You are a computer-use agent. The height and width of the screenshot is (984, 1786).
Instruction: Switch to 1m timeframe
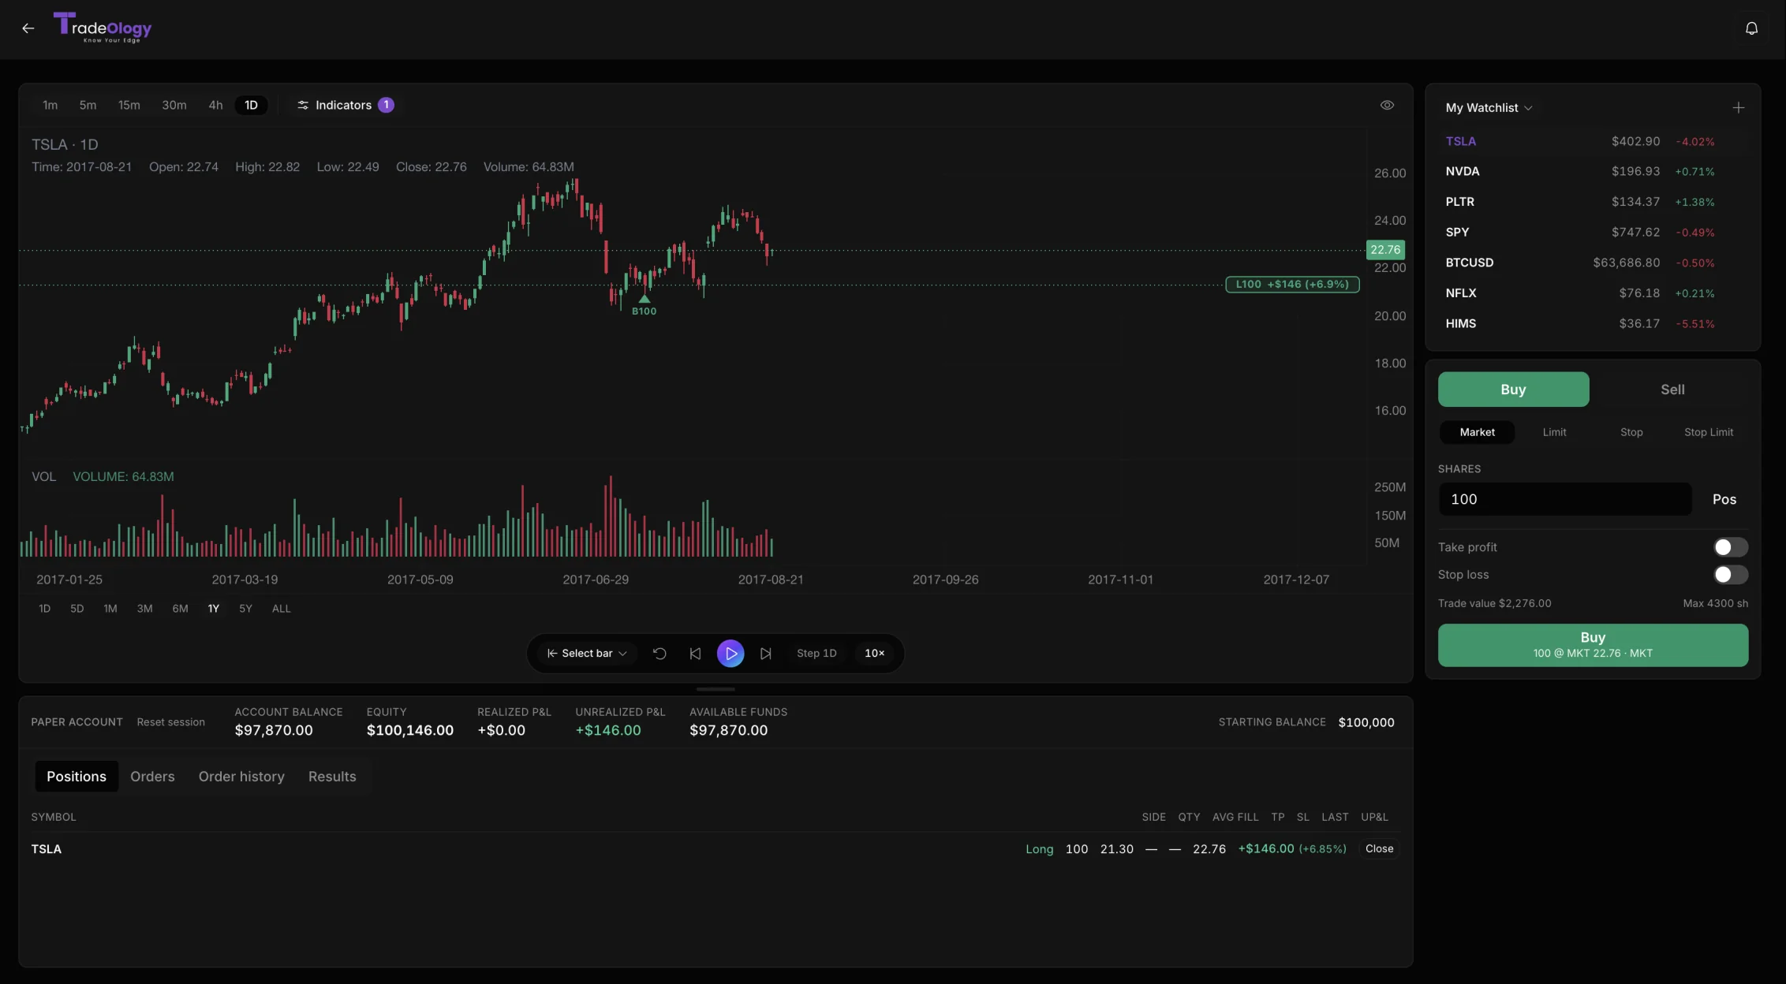coord(50,105)
